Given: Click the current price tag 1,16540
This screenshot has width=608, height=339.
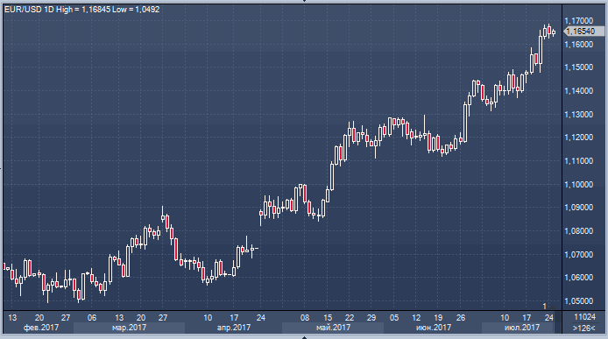Looking at the screenshot, I should point(583,31).
